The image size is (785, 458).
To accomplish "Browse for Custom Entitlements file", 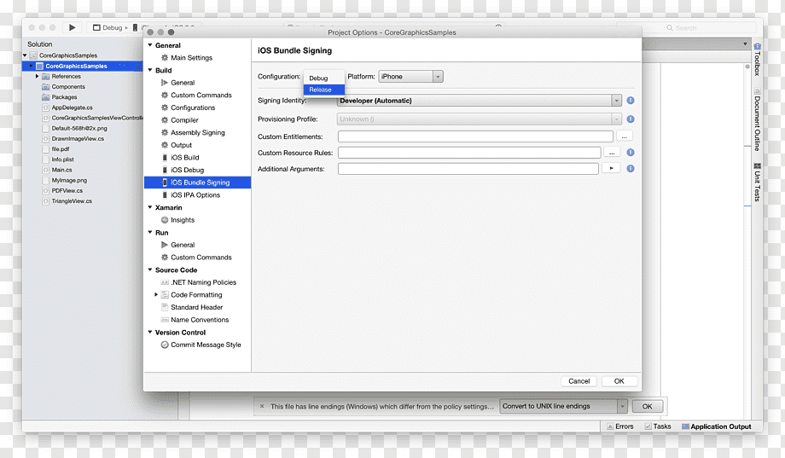I will pyautogui.click(x=625, y=136).
